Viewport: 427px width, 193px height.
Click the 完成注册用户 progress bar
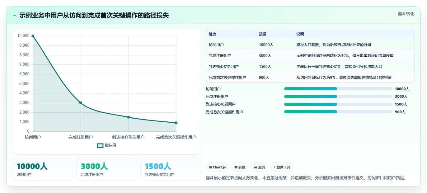point(338,96)
